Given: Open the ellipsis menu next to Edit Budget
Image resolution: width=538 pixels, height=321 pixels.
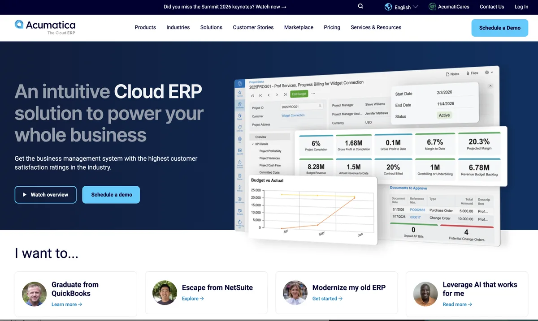Looking at the screenshot, I should 313,94.
